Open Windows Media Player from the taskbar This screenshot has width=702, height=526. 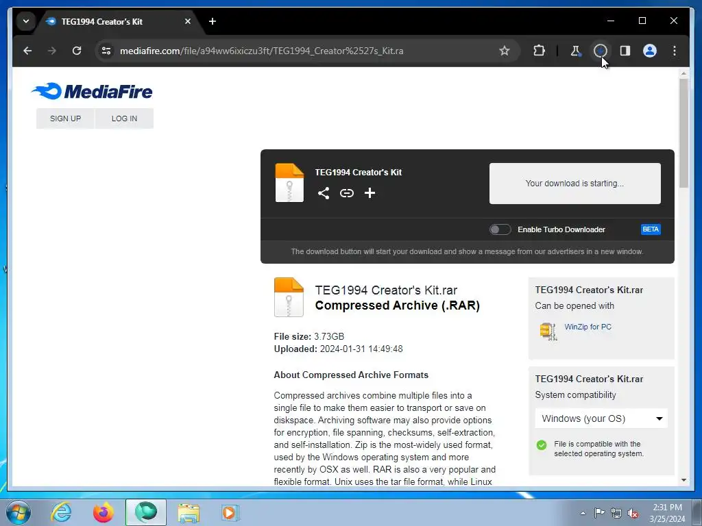[230, 512]
